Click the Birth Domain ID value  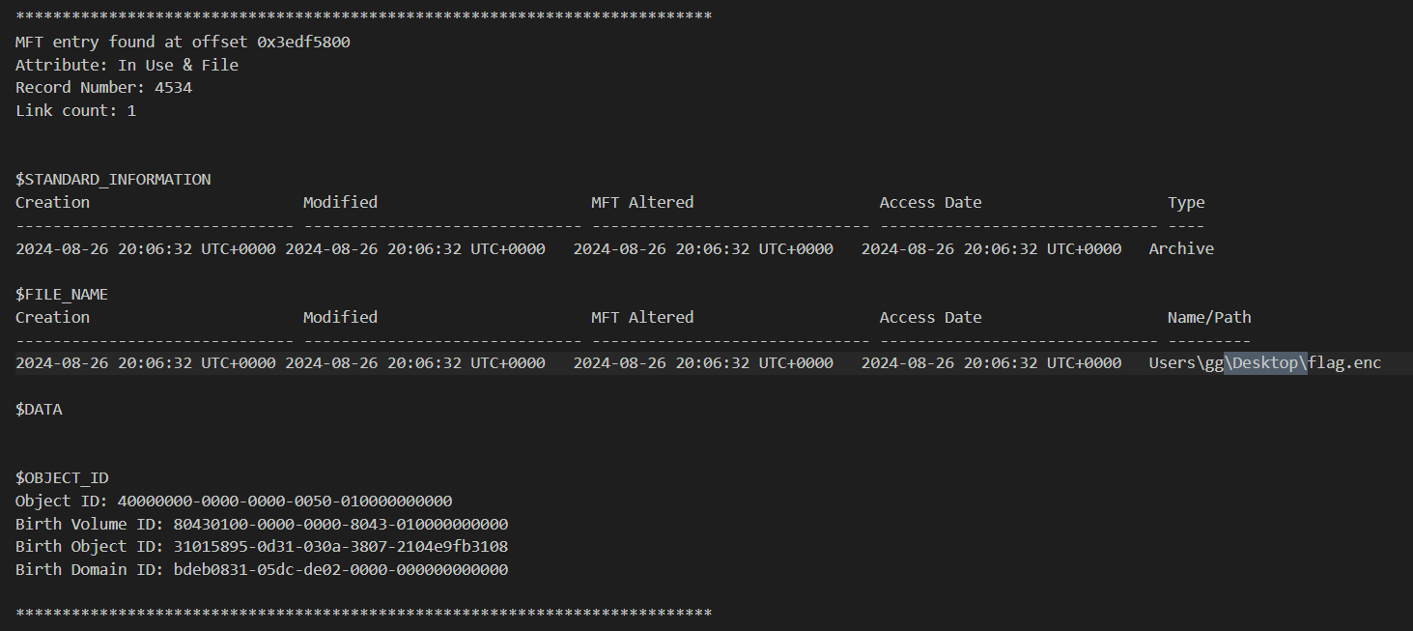coord(340,570)
